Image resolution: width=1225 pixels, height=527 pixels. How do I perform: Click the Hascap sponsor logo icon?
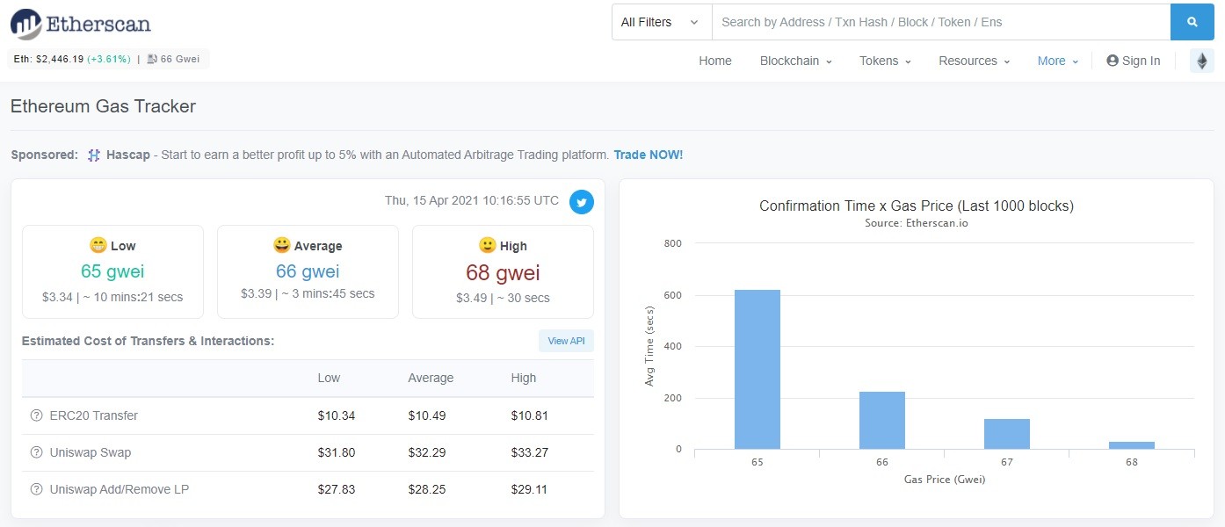click(x=94, y=155)
